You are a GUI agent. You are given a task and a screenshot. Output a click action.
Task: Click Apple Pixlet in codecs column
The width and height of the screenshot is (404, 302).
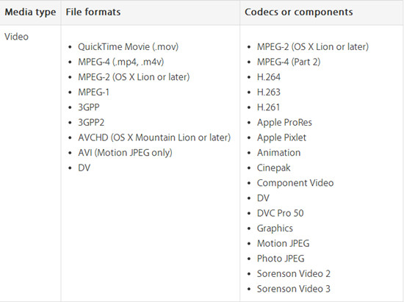click(281, 138)
